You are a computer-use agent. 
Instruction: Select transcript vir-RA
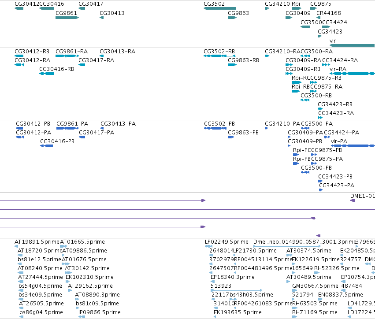pyautogui.click(x=338, y=69)
